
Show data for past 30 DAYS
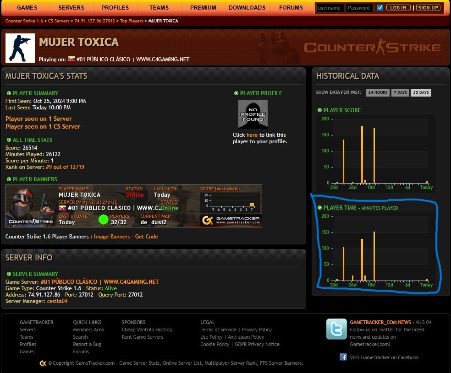pos(421,92)
